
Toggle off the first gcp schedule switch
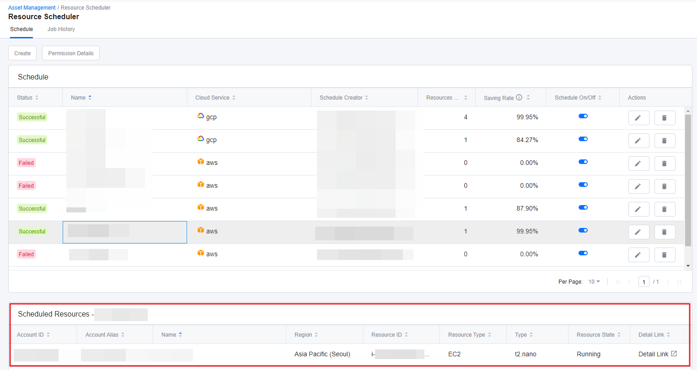583,116
